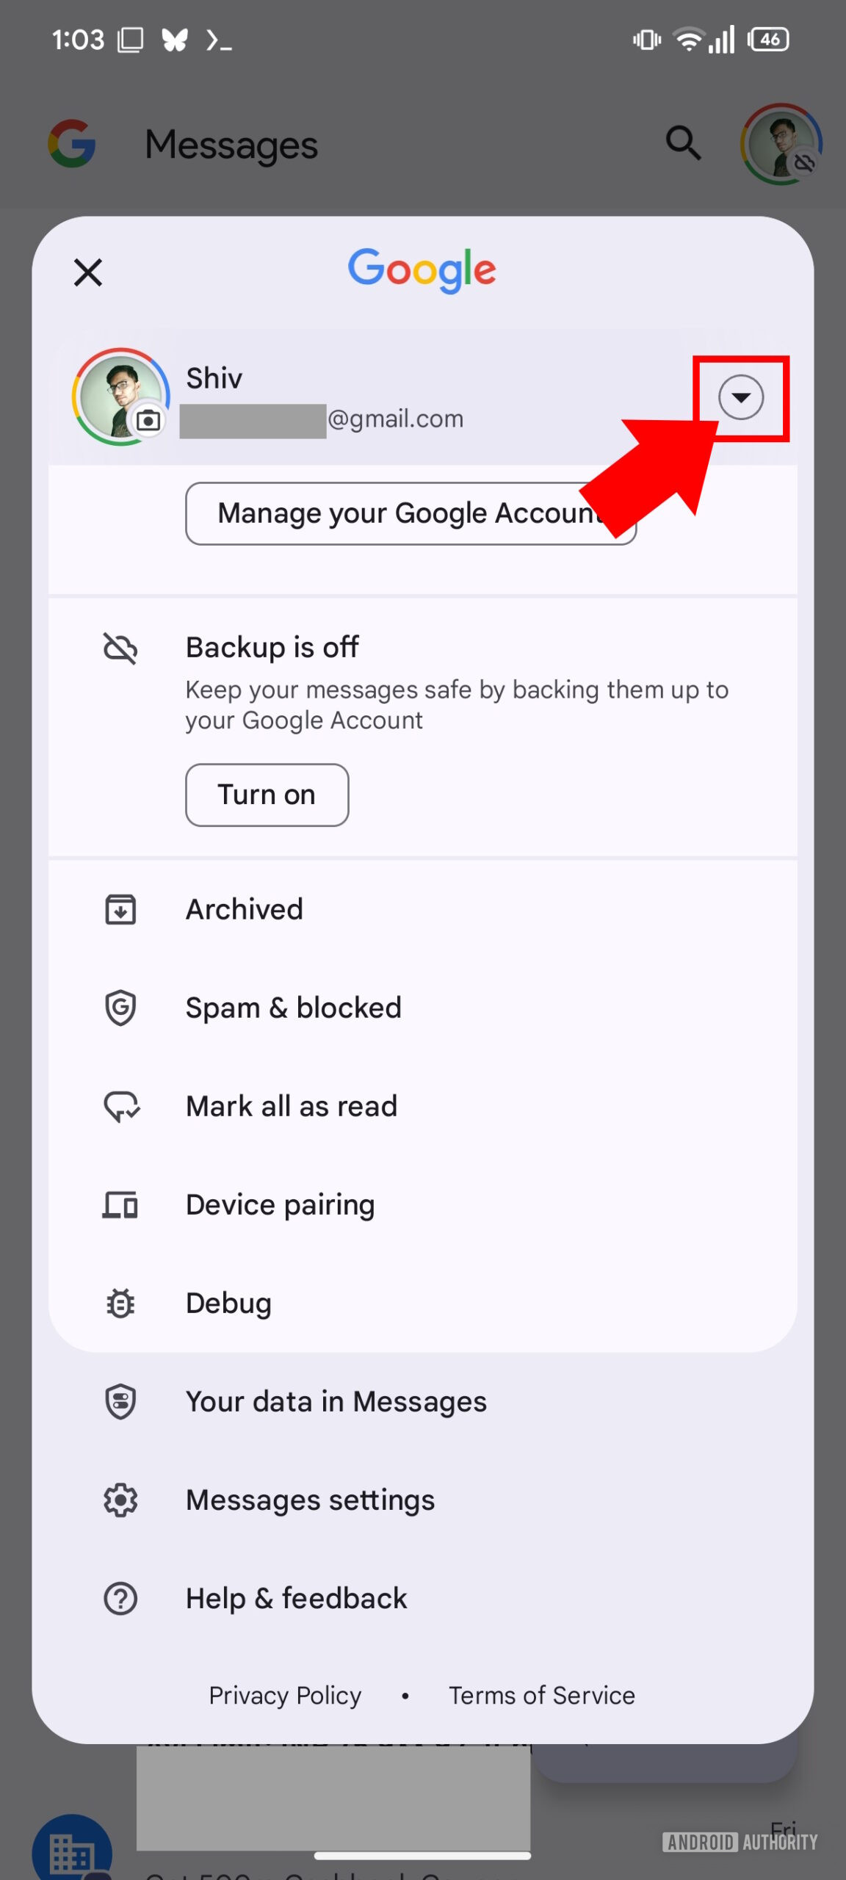Tap the Spam & blocked shield icon
846x1880 pixels.
pyautogui.click(x=120, y=1008)
